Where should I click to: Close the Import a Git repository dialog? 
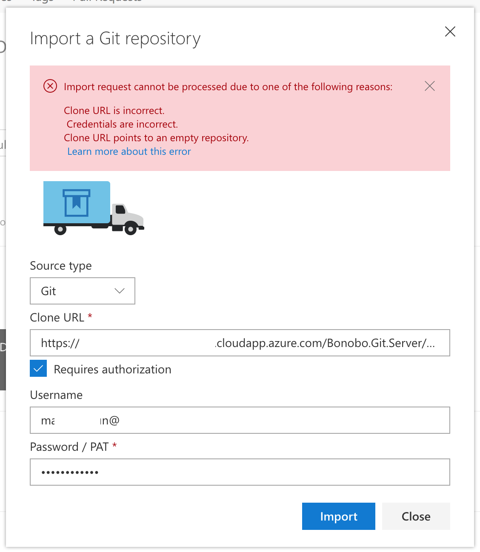(450, 31)
